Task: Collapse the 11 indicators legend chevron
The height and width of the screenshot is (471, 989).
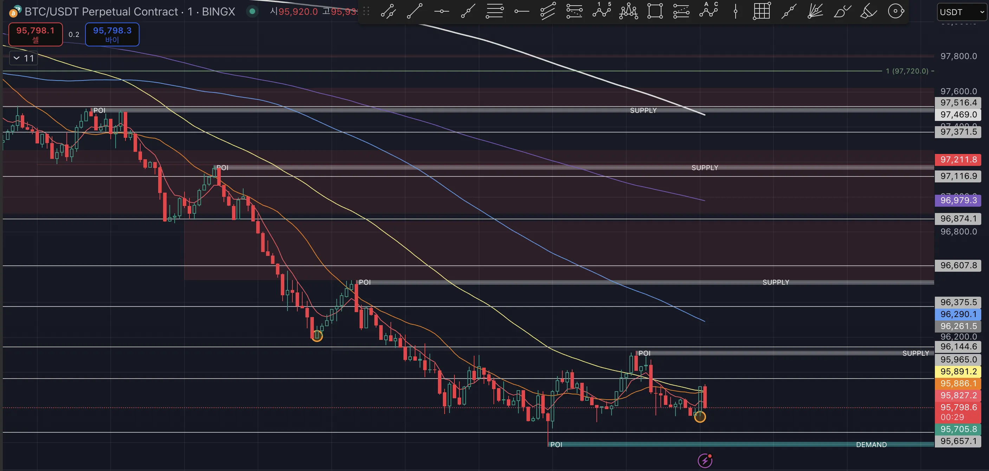Action: coord(17,58)
